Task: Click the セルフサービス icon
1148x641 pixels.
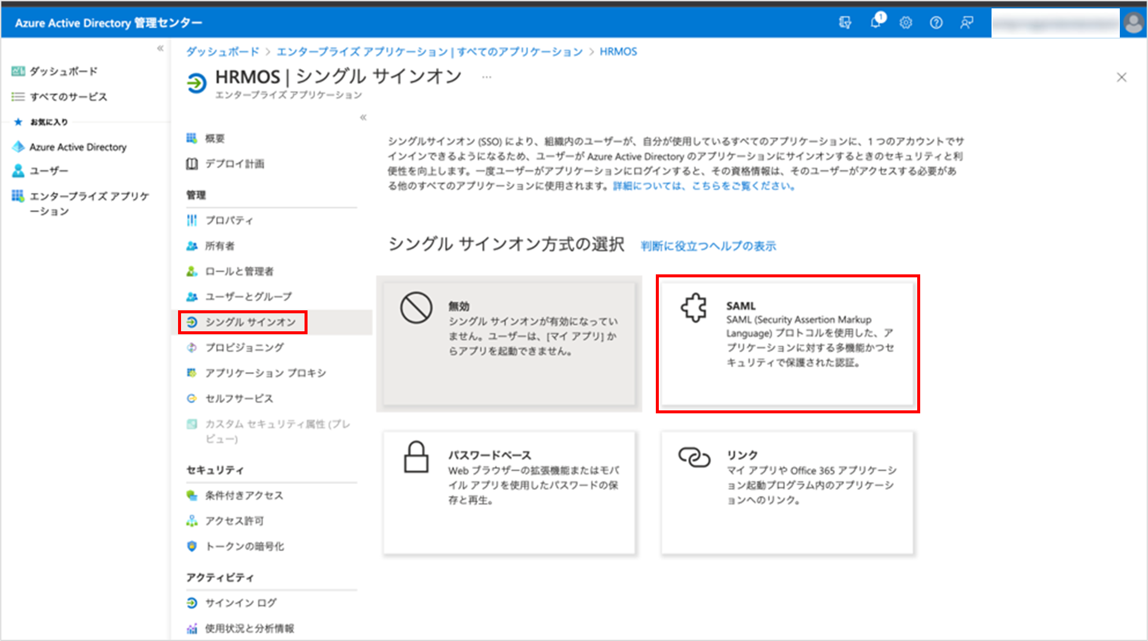Action: point(192,398)
